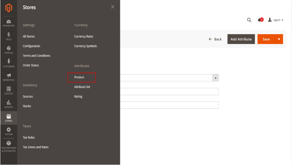Image resolution: width=292 pixels, height=165 pixels.
Task: Select Product under Attributes
Action: coord(79,77)
